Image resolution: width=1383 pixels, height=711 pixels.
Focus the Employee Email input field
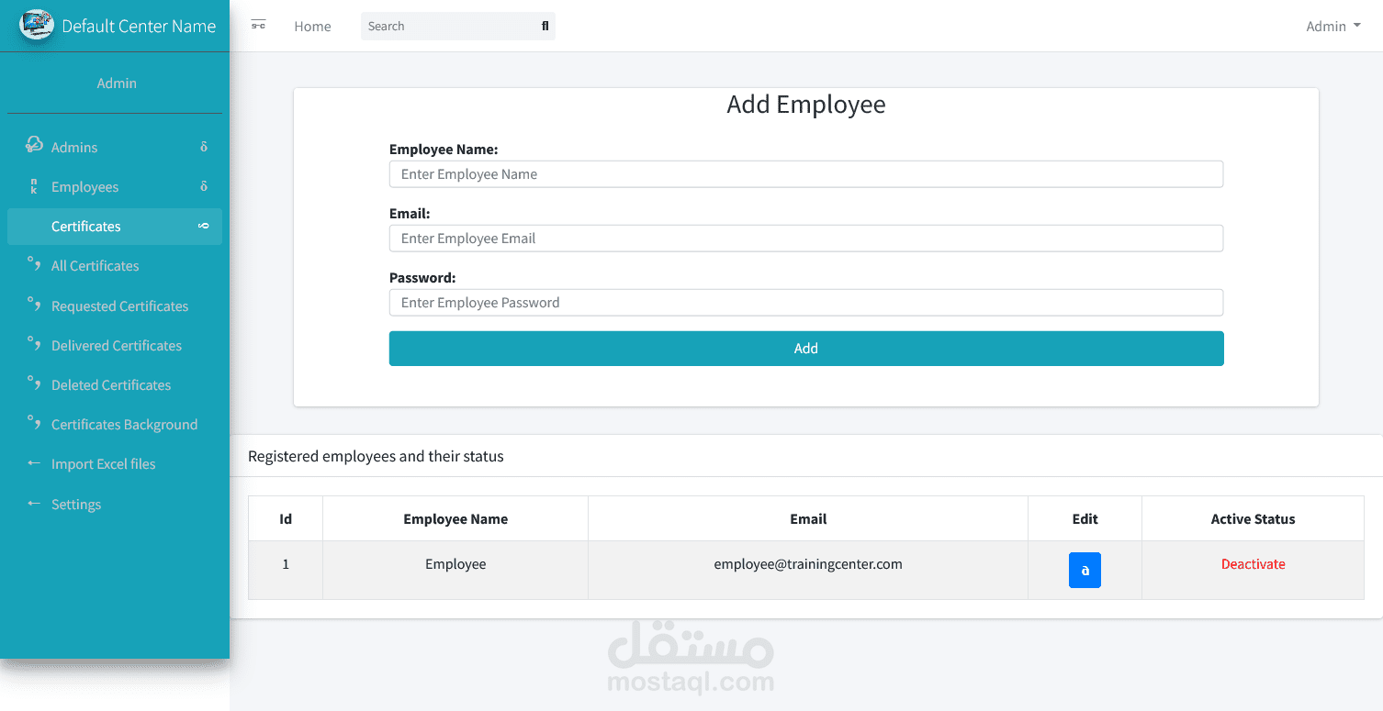point(806,239)
